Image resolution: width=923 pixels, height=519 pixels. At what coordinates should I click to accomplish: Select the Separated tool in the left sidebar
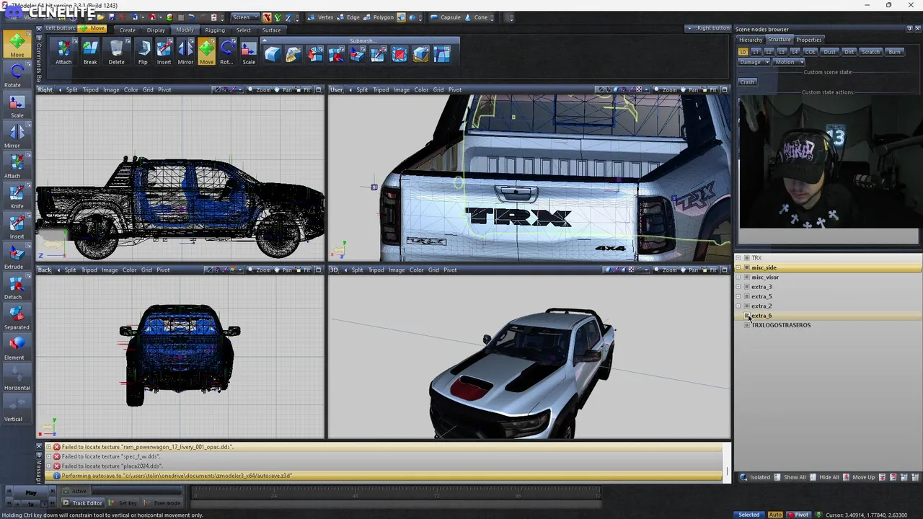click(17, 318)
